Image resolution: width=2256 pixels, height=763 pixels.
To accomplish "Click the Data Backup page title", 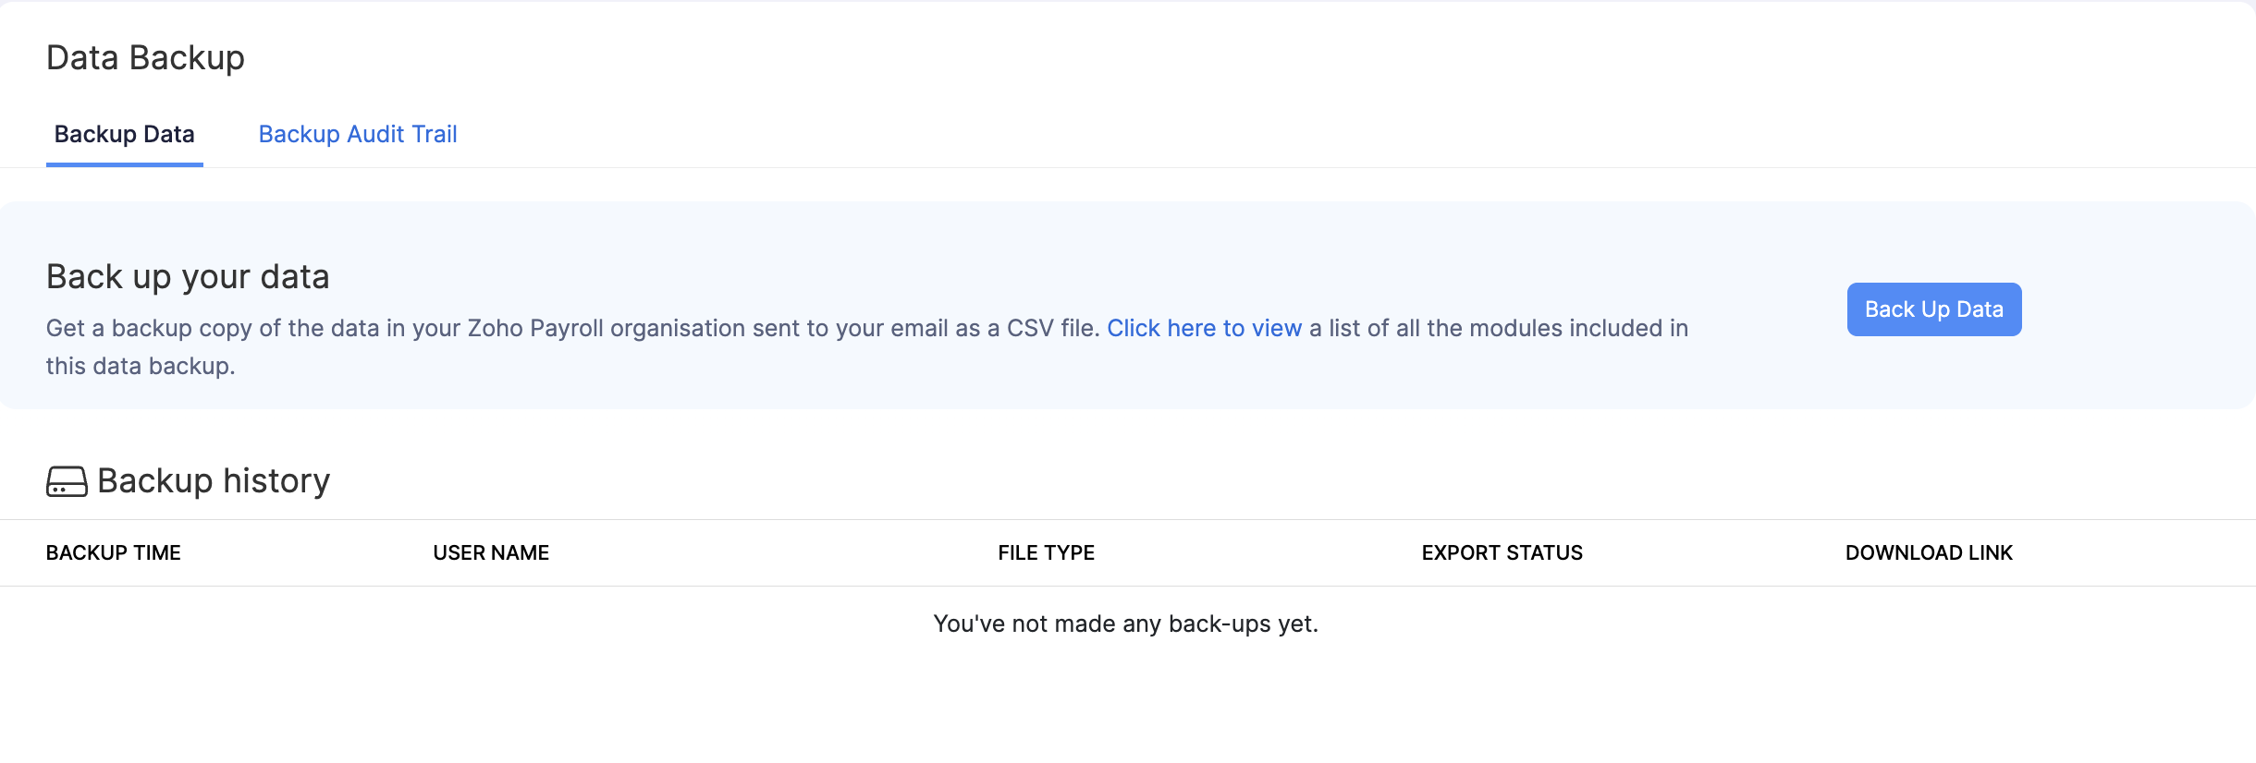I will [145, 57].
